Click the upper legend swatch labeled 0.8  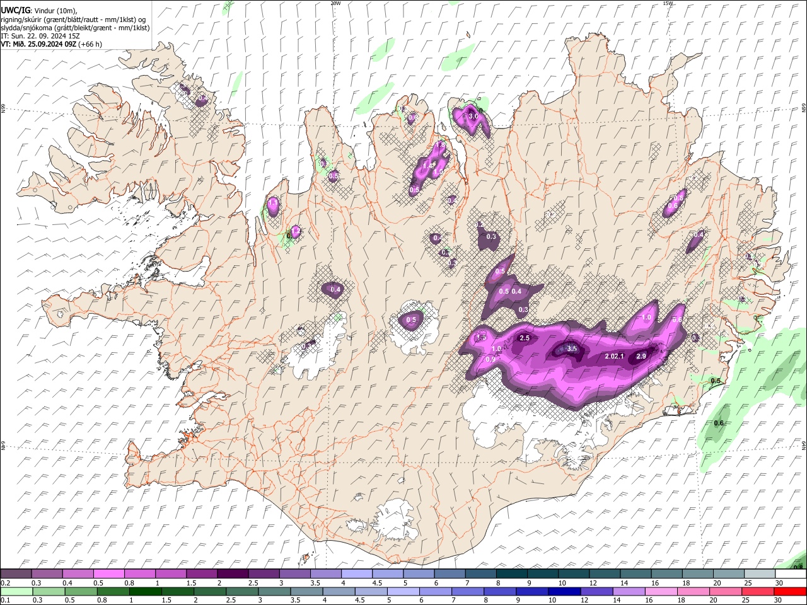[x=139, y=574]
